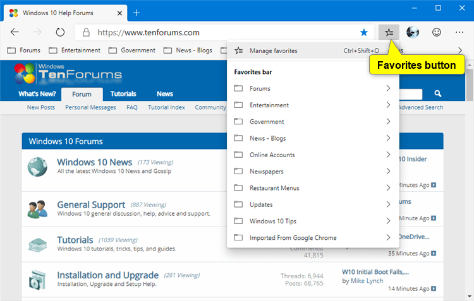Click the forum search input box
The width and height of the screenshot is (474, 301).
tap(410, 94)
